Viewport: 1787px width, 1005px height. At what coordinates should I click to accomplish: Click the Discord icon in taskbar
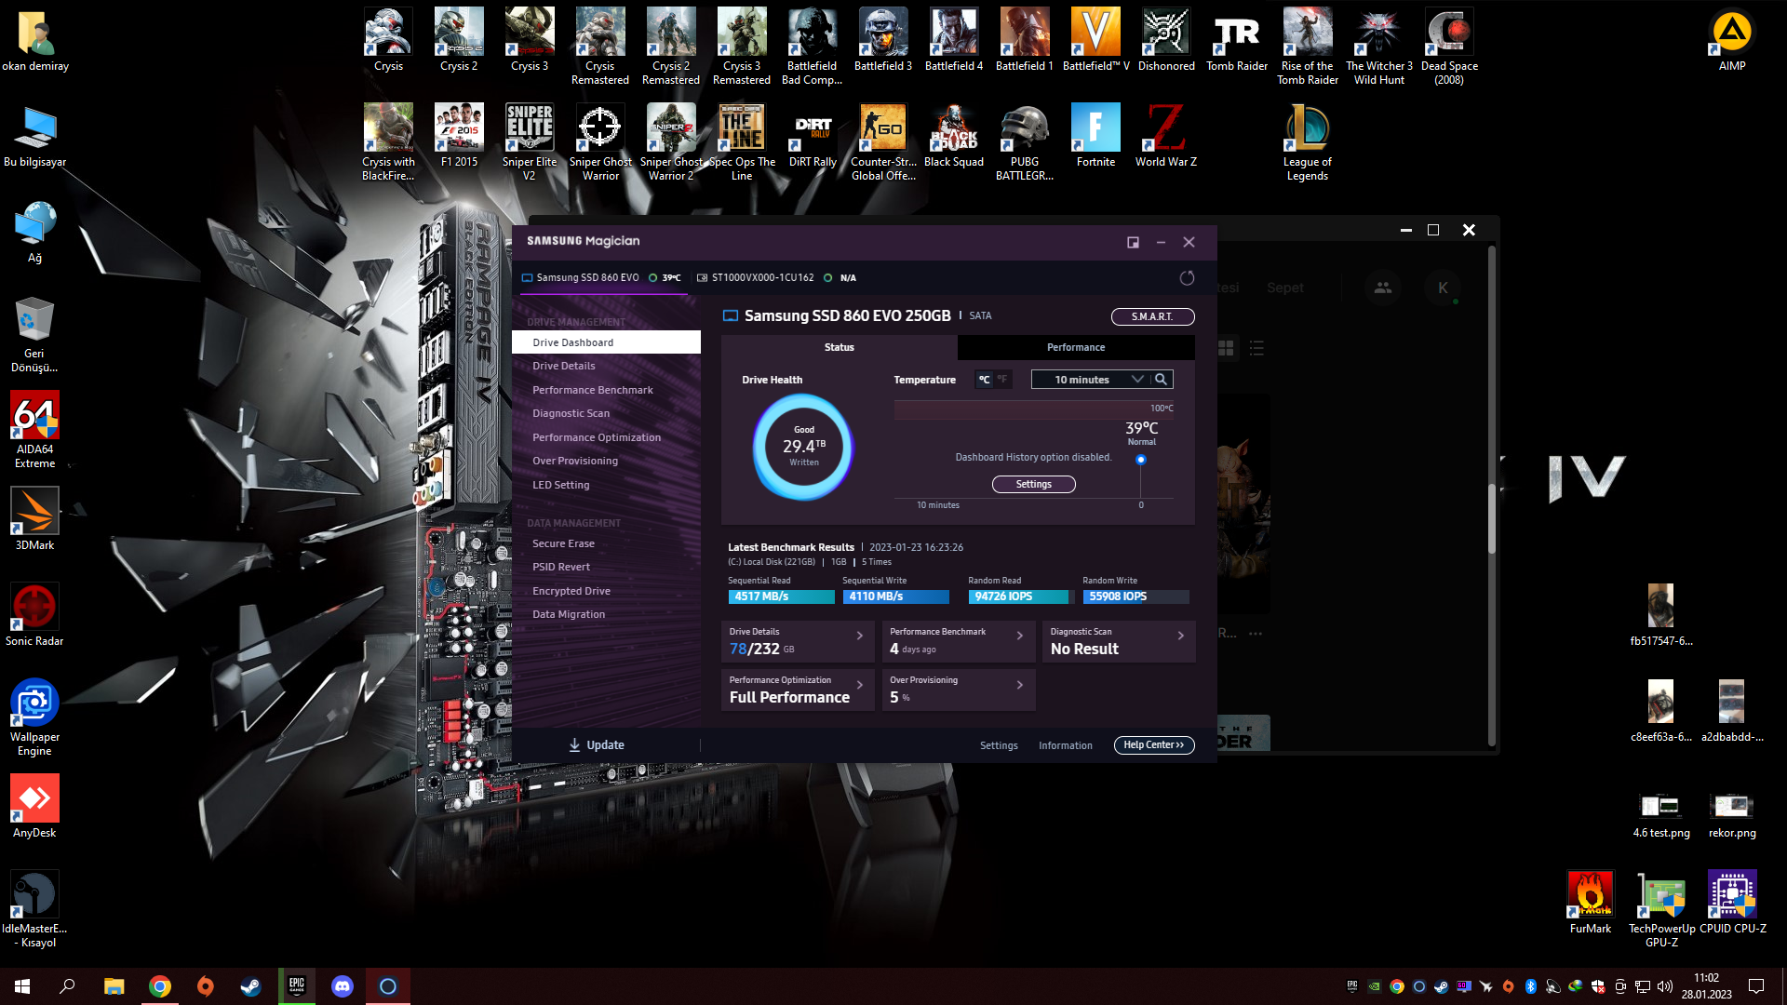pyautogui.click(x=343, y=986)
